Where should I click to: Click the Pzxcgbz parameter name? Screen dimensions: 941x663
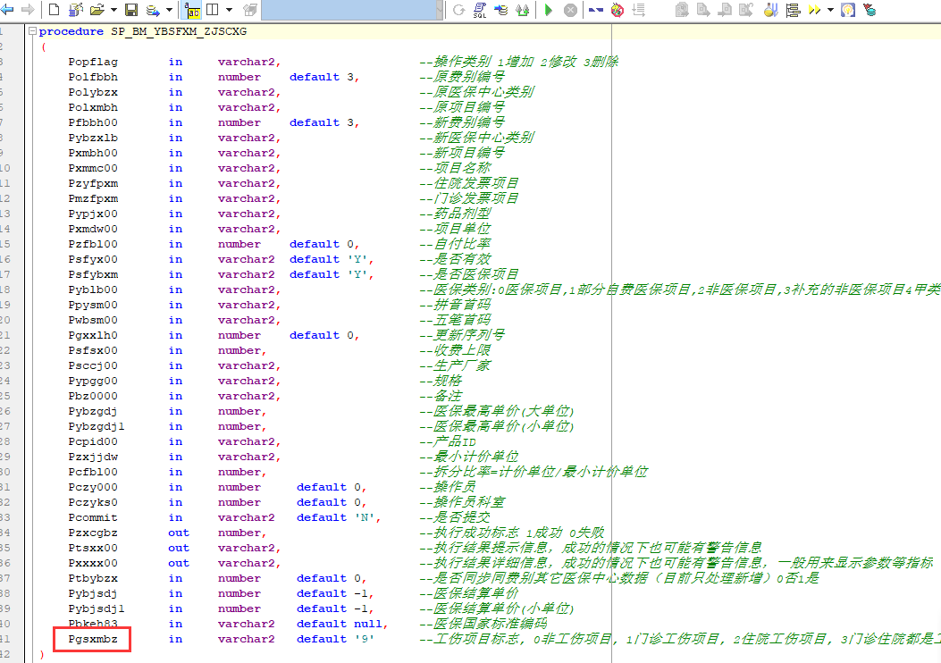click(x=93, y=533)
